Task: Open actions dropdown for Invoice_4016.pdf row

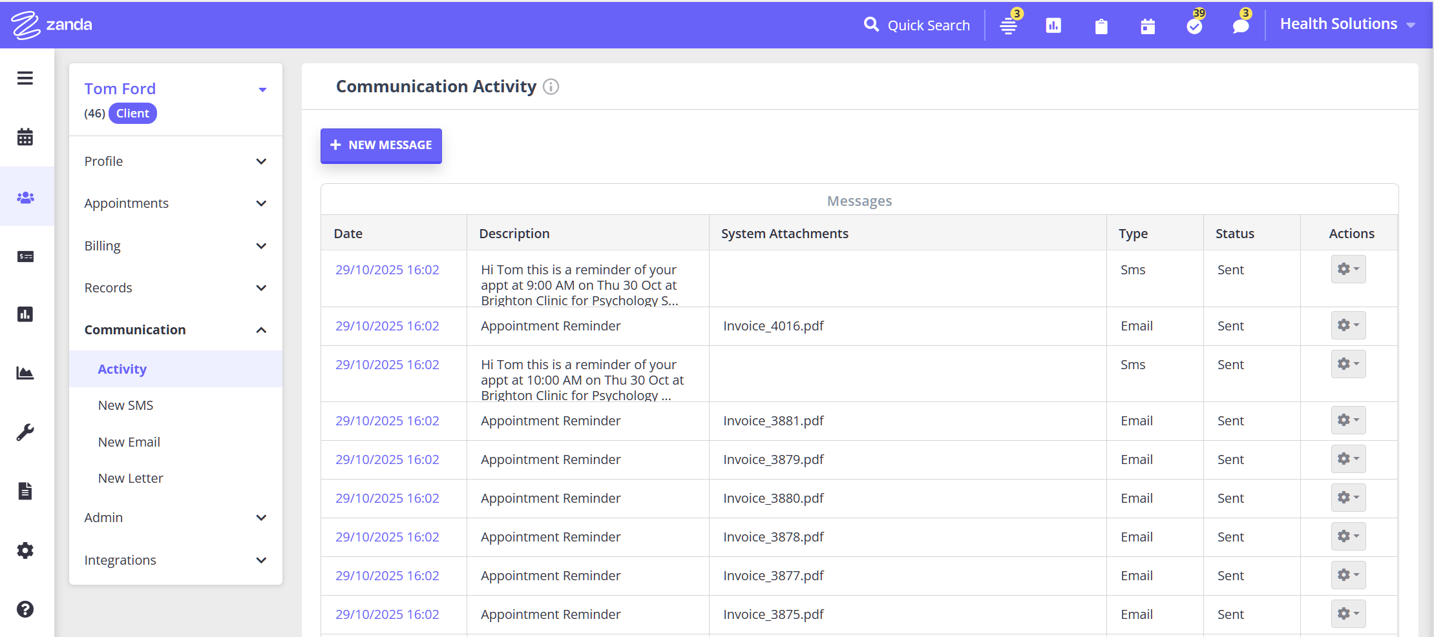Action: 1348,325
